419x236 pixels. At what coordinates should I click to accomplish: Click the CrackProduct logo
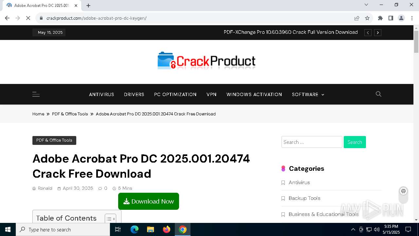coord(207,61)
